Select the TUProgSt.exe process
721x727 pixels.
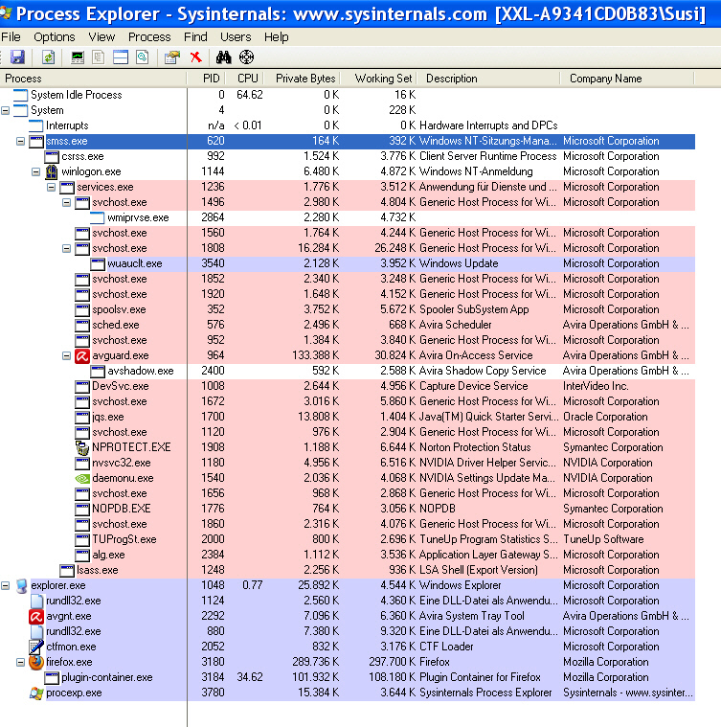coord(348,539)
